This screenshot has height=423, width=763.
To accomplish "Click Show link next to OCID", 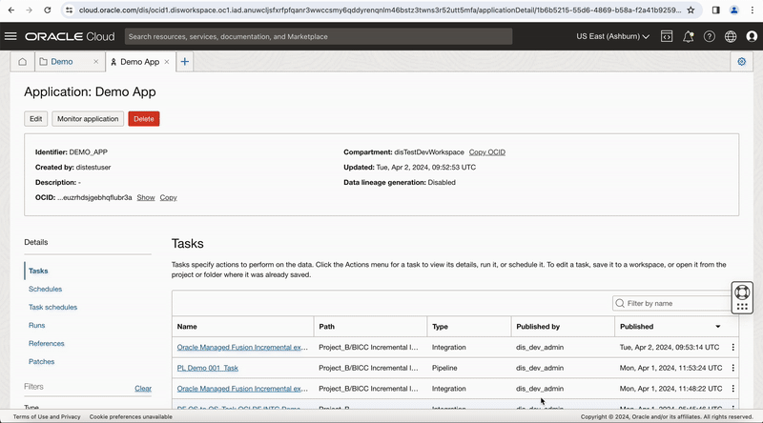I will 146,197.
